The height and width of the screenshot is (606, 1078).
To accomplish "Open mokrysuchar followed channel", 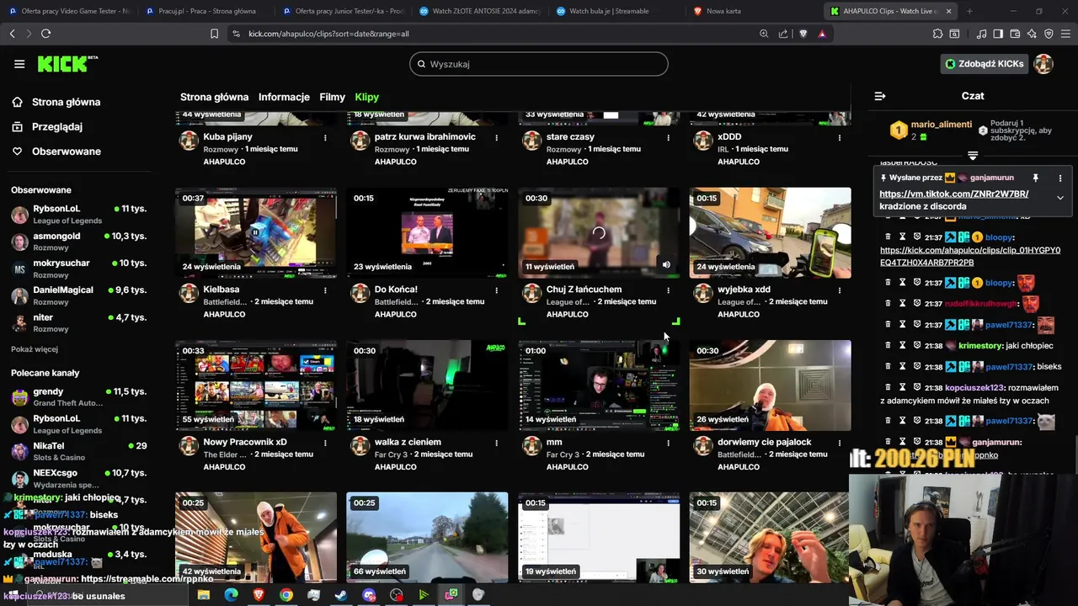I will 78,268.
